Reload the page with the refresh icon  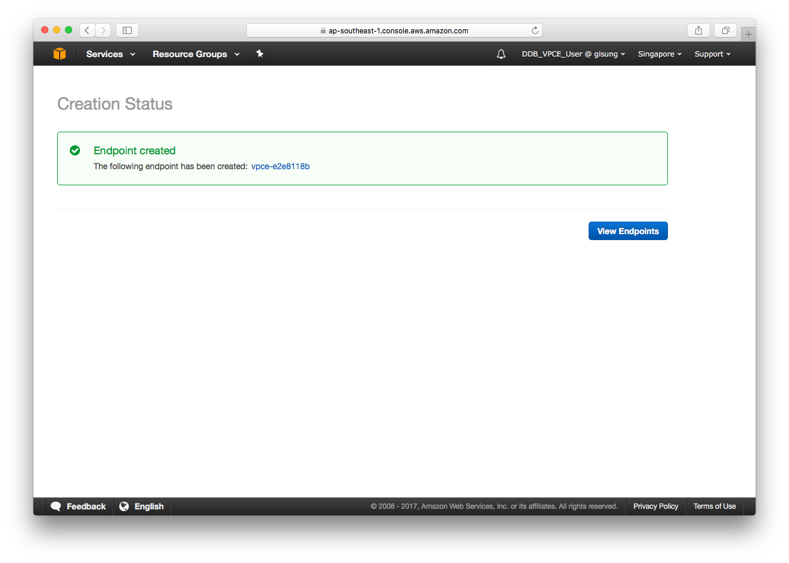[535, 30]
